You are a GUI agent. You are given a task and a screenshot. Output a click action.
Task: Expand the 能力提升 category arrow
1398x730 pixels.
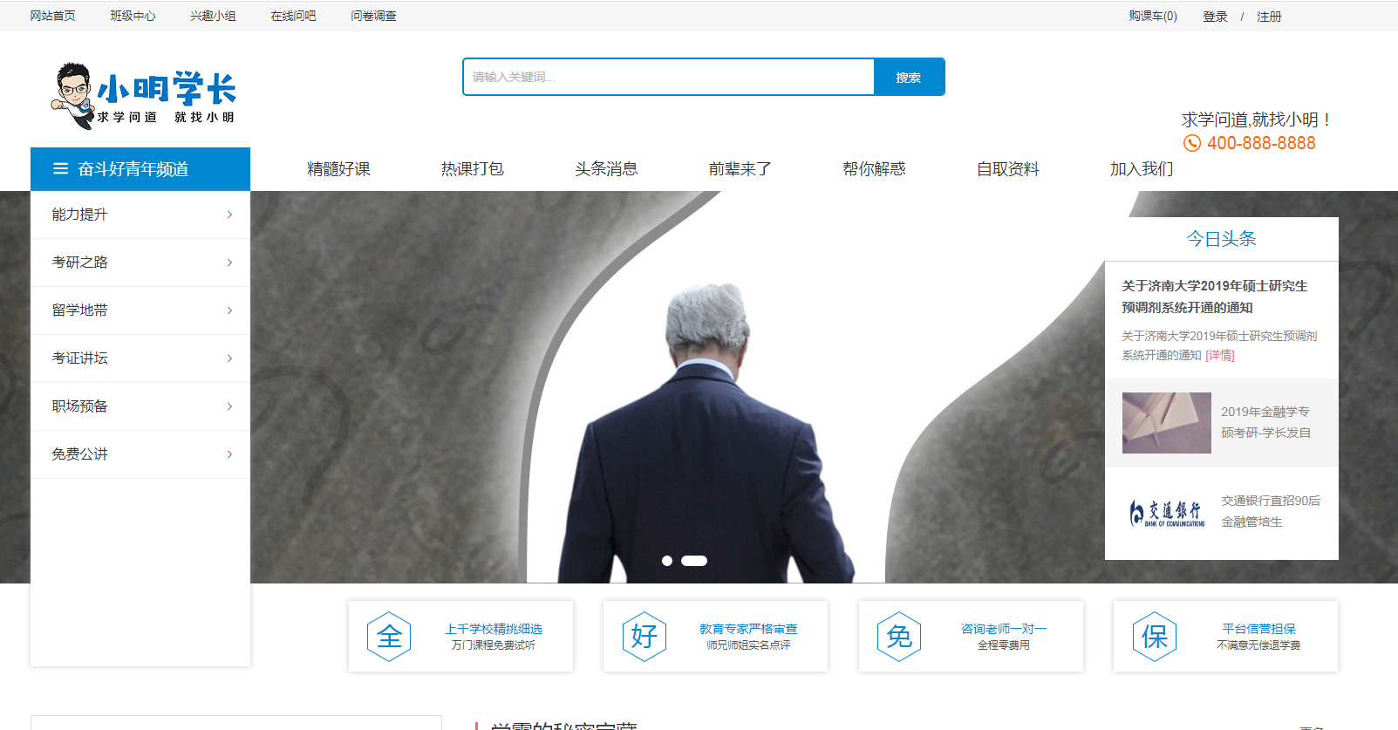click(229, 215)
